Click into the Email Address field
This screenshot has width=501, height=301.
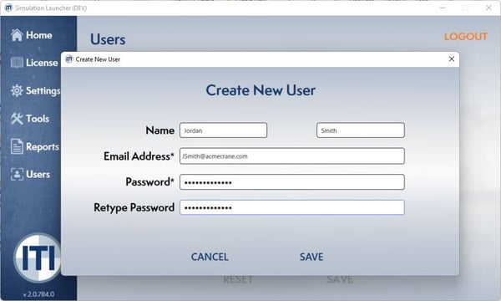click(292, 156)
